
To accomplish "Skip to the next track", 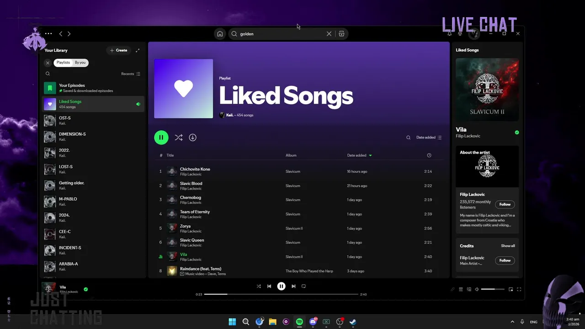I will pos(293,286).
